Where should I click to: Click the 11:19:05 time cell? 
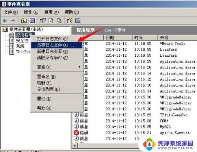click(x=143, y=43)
